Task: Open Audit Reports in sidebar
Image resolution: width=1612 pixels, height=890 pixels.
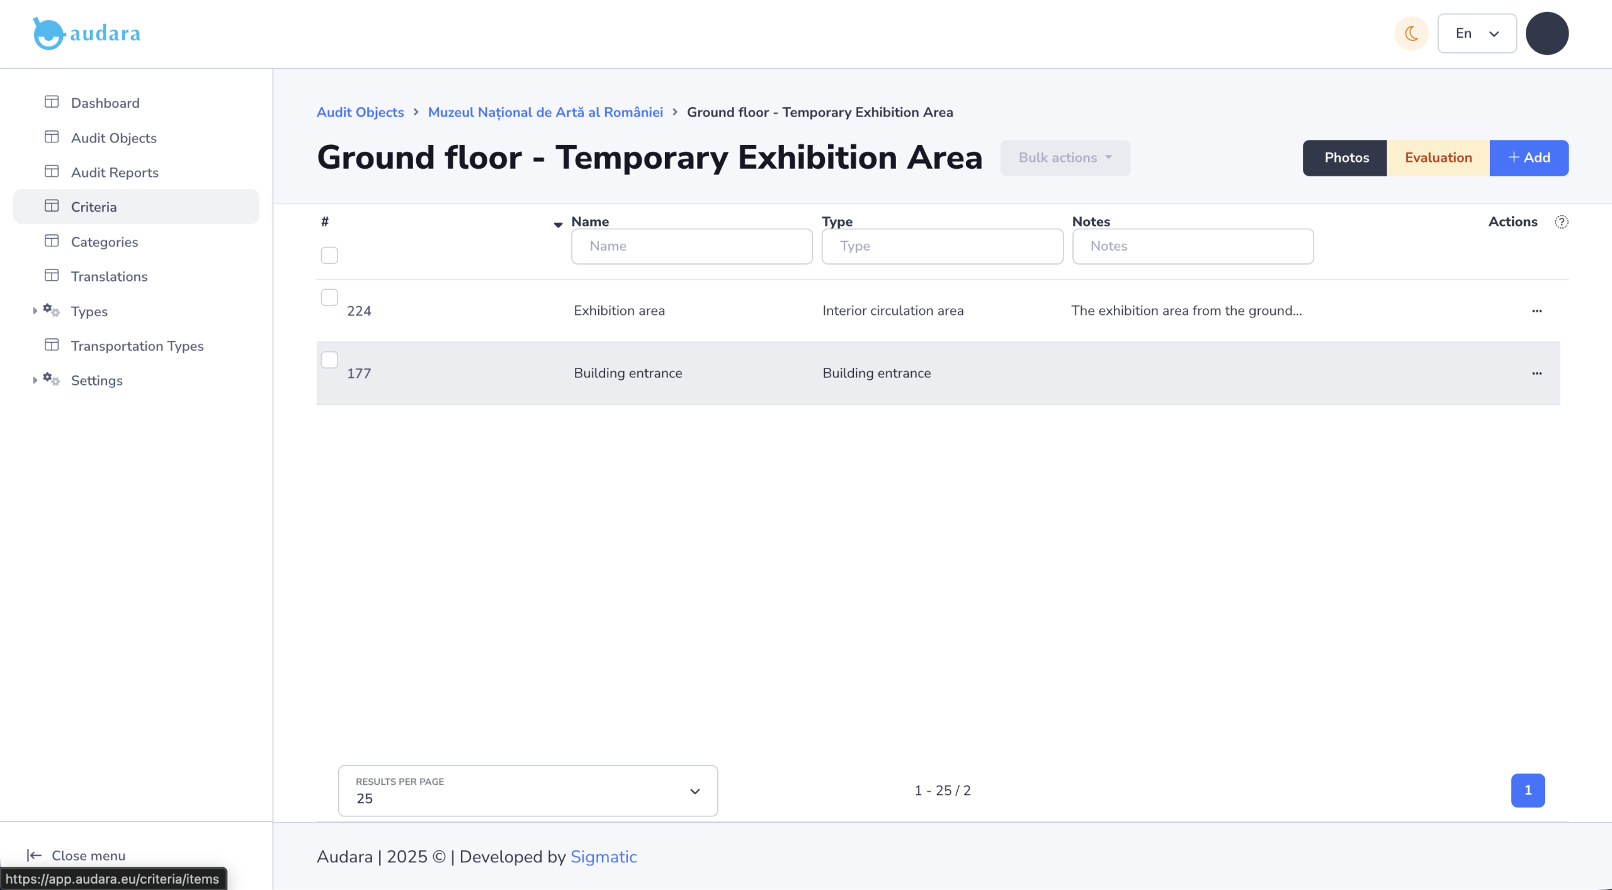Action: 115,172
